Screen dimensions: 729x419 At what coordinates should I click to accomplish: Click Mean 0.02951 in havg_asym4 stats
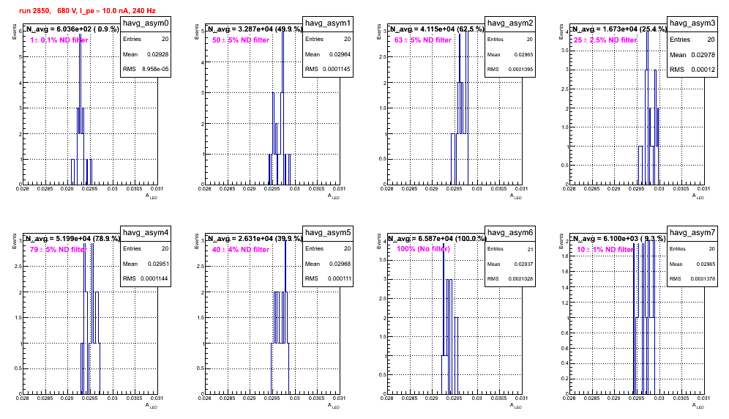tap(146, 264)
